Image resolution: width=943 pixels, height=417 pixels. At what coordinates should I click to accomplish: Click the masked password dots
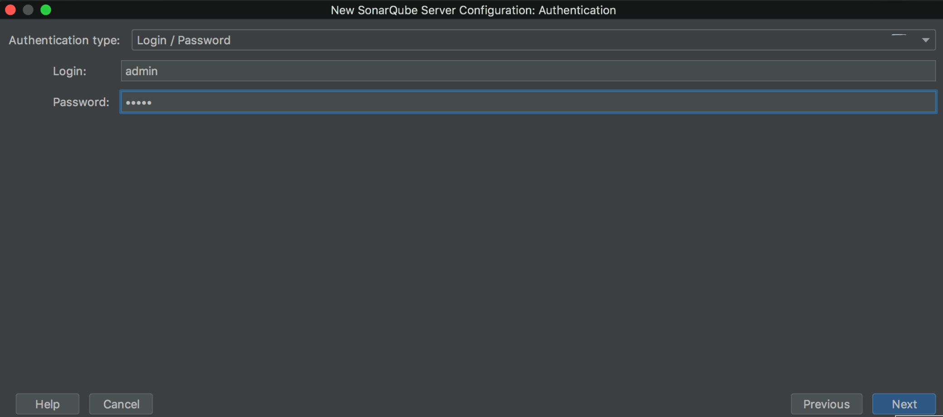click(x=139, y=102)
